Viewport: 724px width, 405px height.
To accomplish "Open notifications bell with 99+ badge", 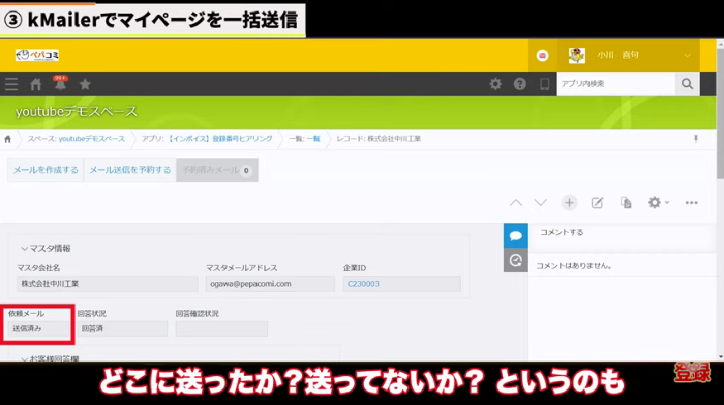I will (x=60, y=83).
